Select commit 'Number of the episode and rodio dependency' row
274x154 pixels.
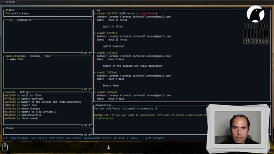click(48, 102)
